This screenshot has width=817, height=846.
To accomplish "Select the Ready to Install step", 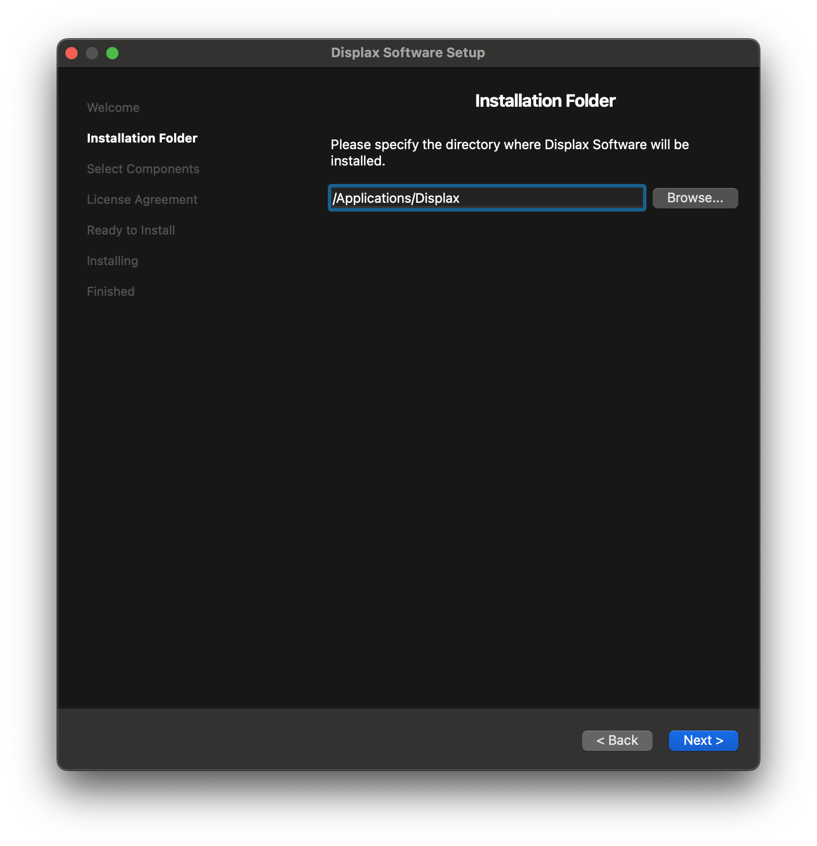I will (131, 230).
